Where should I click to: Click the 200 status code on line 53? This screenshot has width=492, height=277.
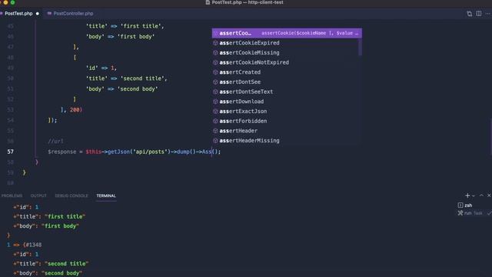[75, 109]
